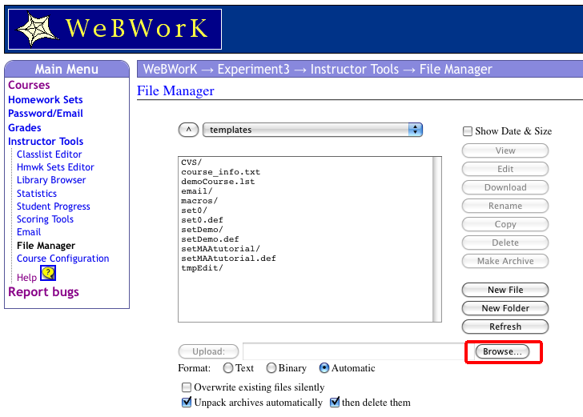Click the file list scrollbar
583x417 pixels.
tap(437, 239)
